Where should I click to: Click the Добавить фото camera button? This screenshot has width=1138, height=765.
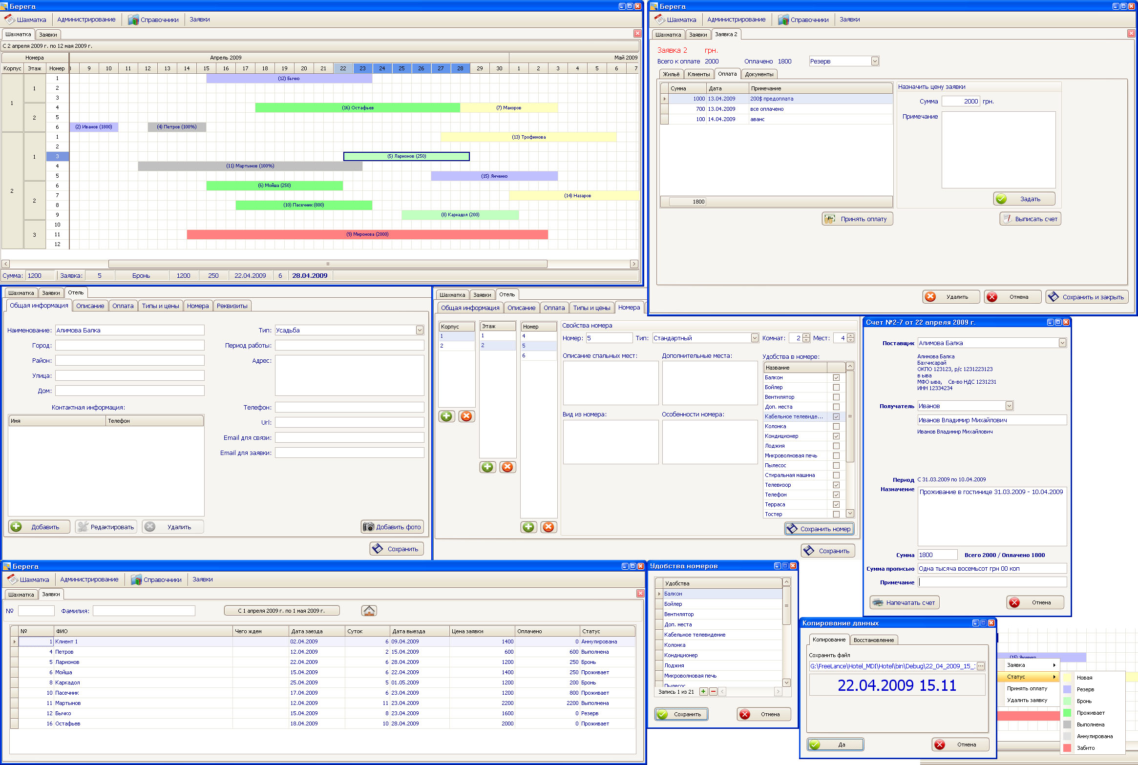tap(392, 527)
